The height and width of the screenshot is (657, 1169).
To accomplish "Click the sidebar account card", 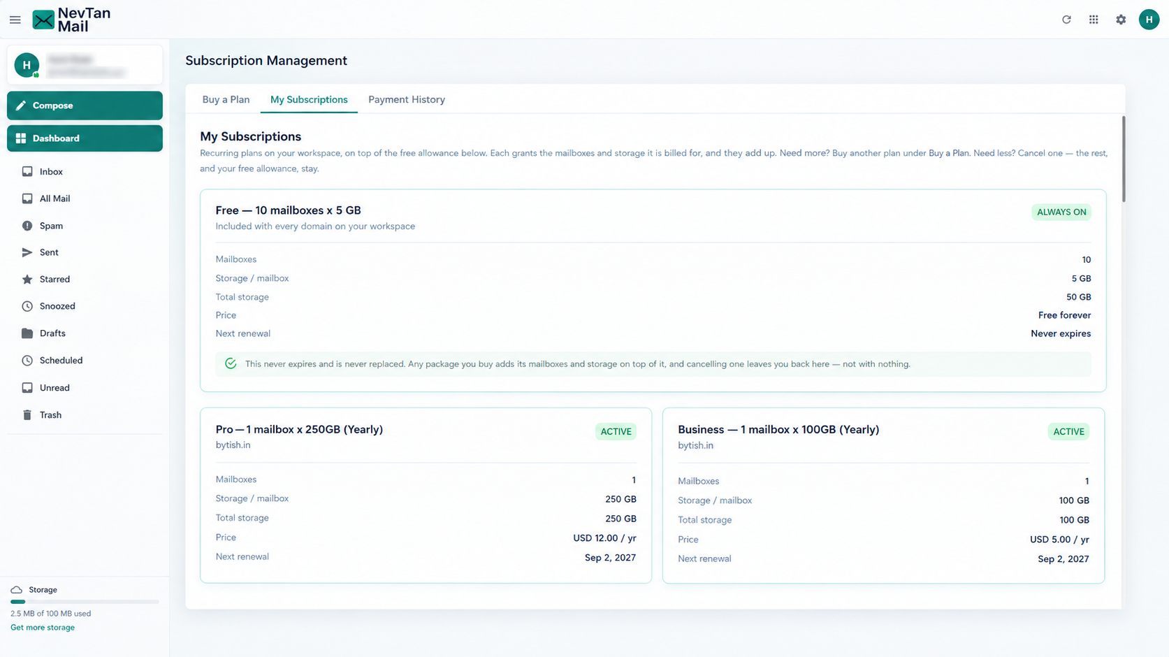I will 85,65.
